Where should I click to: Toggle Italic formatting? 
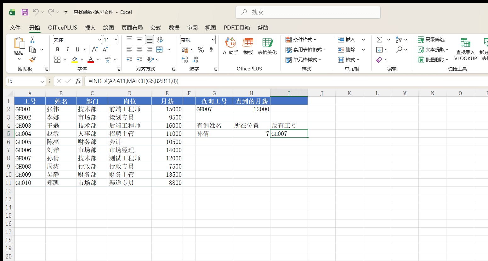pos(67,50)
